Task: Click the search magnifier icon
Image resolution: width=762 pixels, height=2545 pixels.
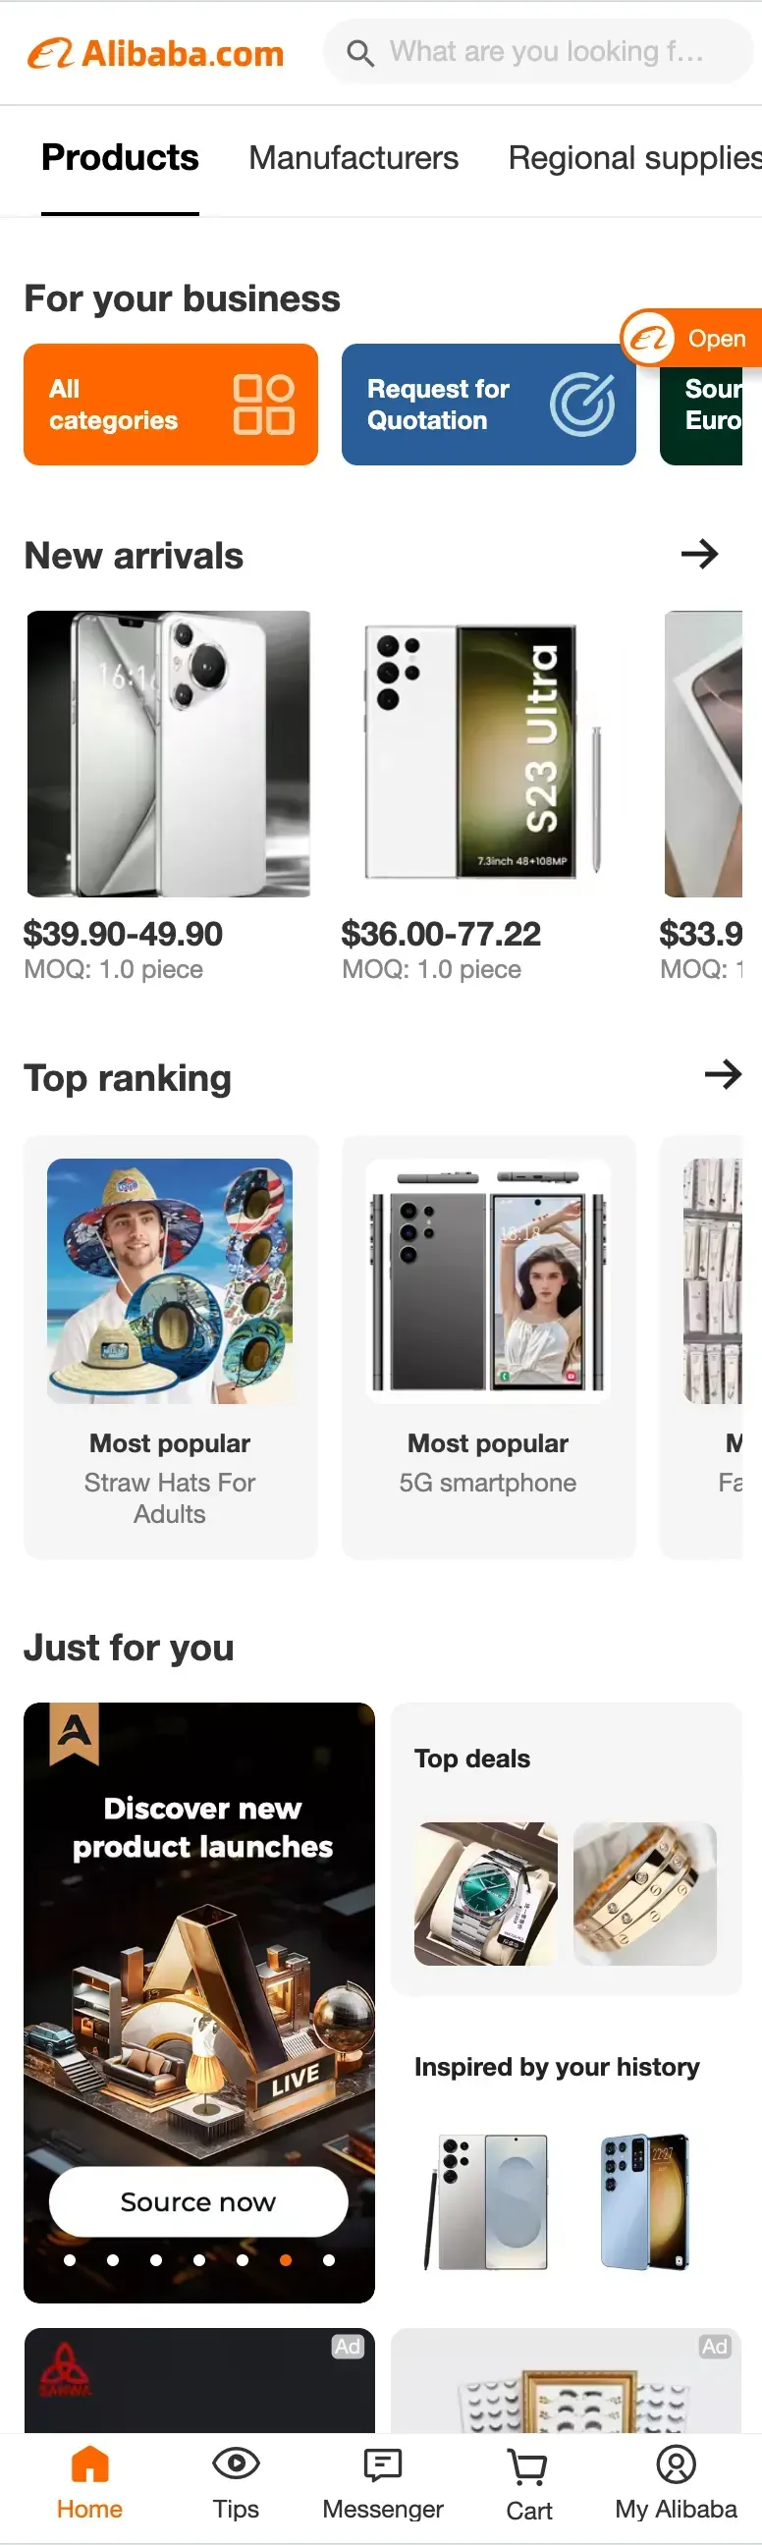Action: point(360,52)
